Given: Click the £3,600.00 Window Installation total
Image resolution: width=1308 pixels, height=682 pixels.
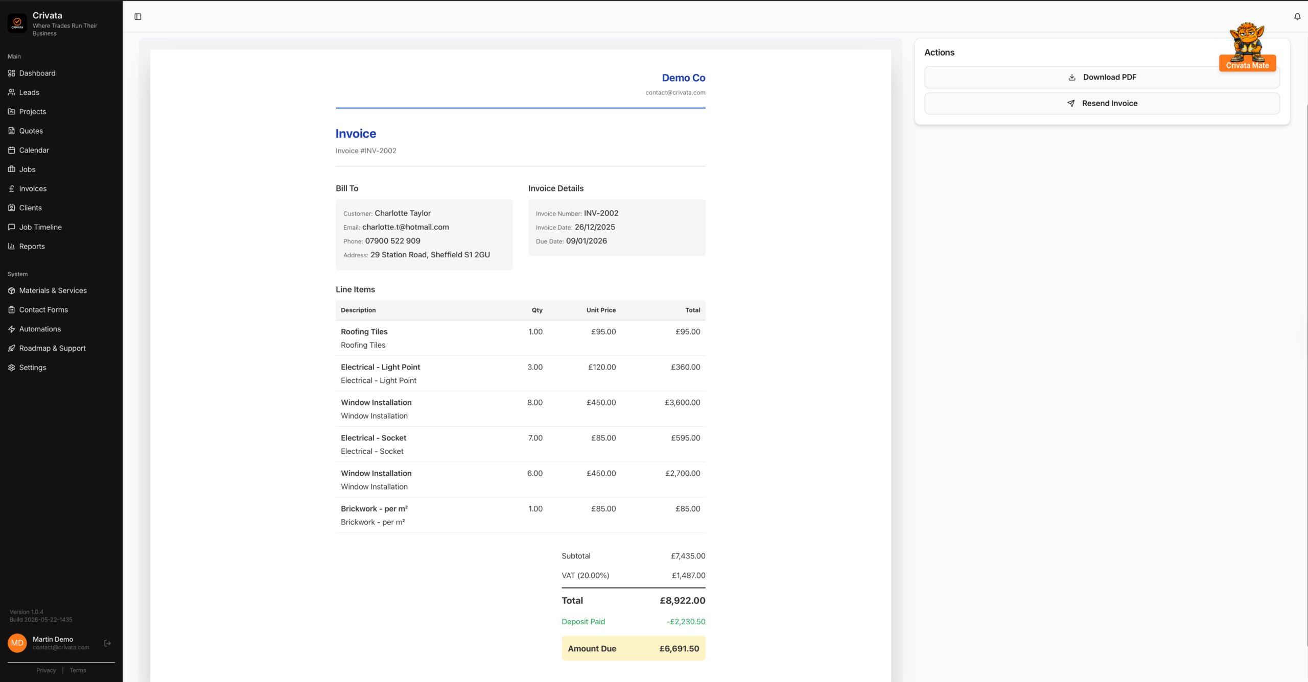Looking at the screenshot, I should [683, 403].
